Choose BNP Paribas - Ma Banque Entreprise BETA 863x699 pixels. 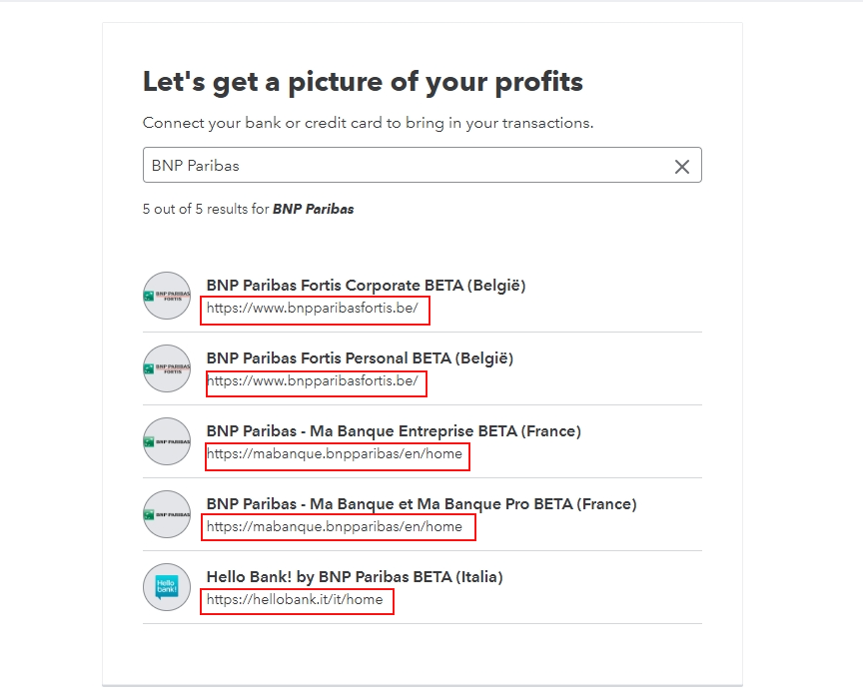point(394,431)
